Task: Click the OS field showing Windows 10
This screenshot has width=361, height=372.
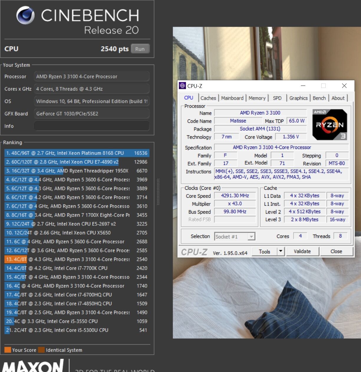Action: [x=92, y=101]
